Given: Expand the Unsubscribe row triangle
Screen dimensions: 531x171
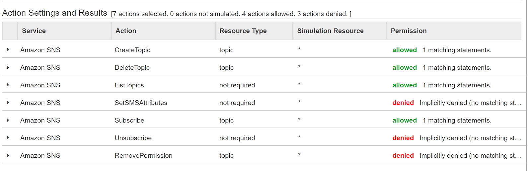Looking at the screenshot, I should pyautogui.click(x=8, y=138).
